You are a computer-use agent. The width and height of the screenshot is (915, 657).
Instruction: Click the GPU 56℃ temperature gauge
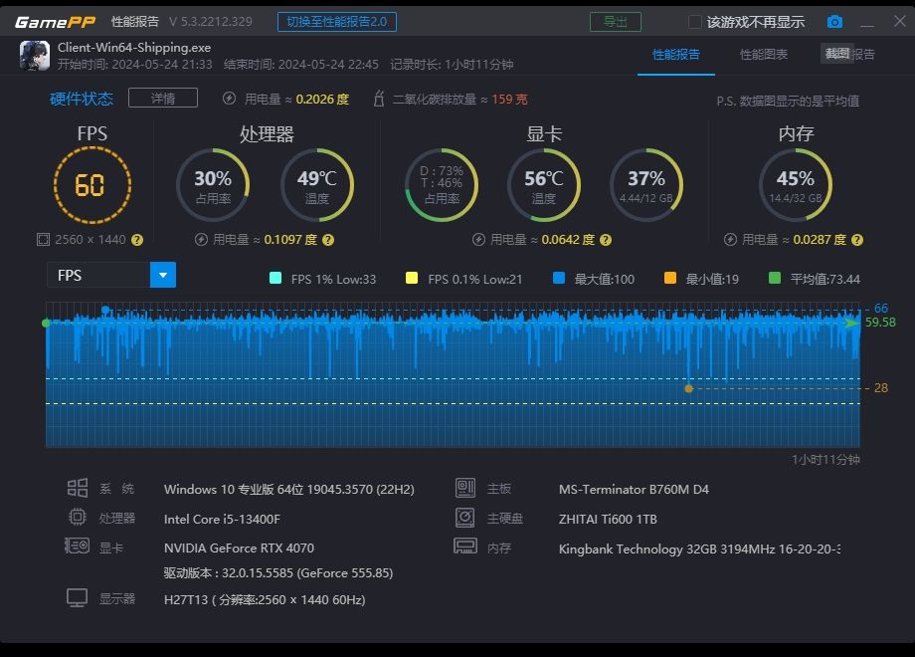(544, 185)
